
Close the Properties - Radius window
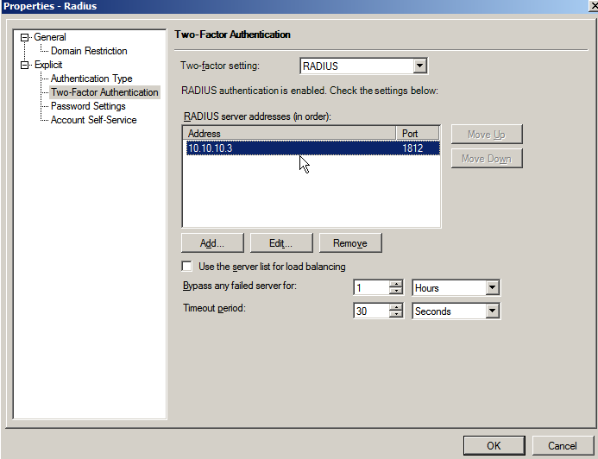pos(594,6)
